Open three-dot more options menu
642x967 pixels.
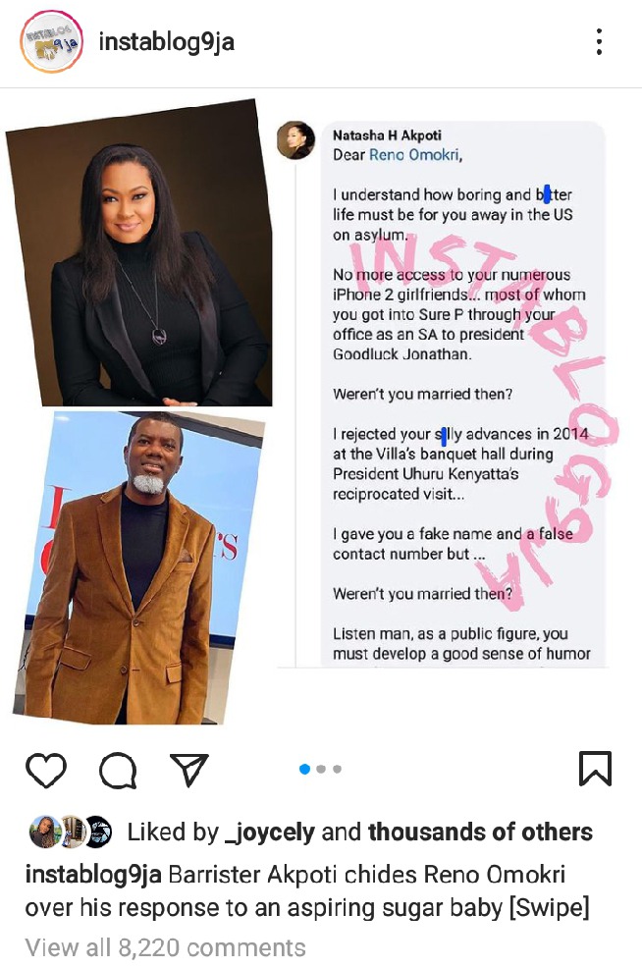coord(599,41)
